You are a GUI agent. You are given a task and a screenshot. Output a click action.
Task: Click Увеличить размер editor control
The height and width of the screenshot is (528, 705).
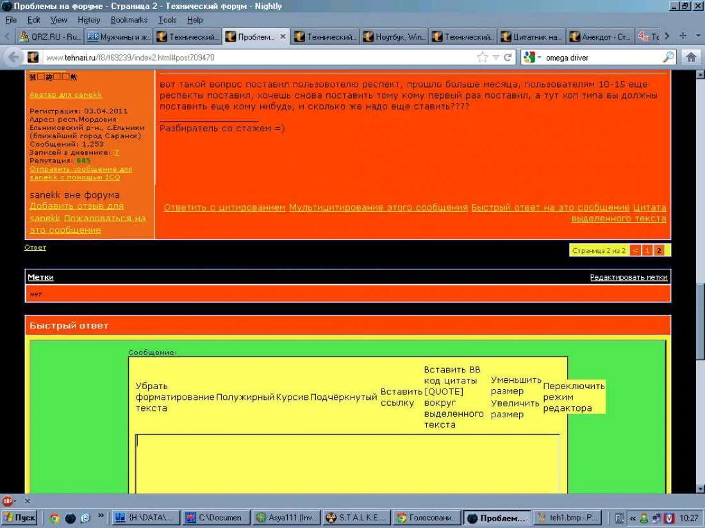coord(515,408)
